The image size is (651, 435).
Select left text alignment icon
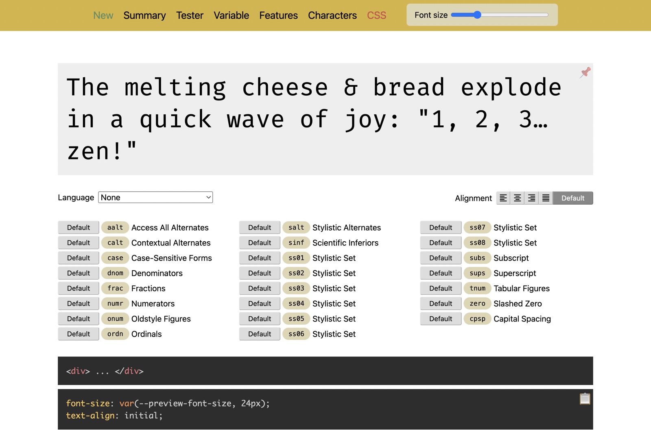coord(503,198)
